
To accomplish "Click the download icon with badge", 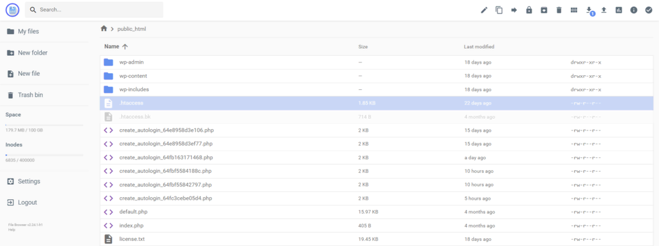I will tap(589, 10).
